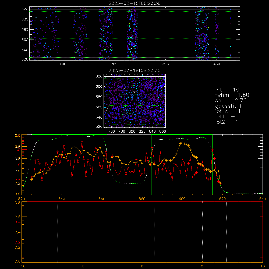Screen dimensions: 269x269
Task: Click x-axis label 840 on middle image
Action: [152, 131]
